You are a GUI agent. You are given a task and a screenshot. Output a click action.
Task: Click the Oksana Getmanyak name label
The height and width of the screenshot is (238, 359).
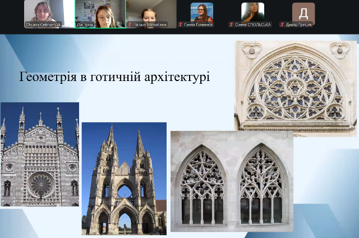(43, 25)
